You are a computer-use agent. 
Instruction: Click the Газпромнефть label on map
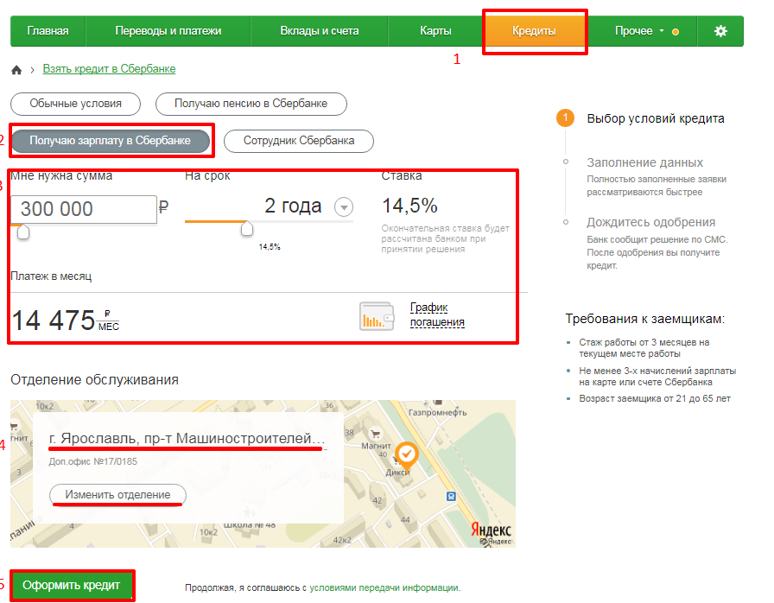(x=437, y=413)
